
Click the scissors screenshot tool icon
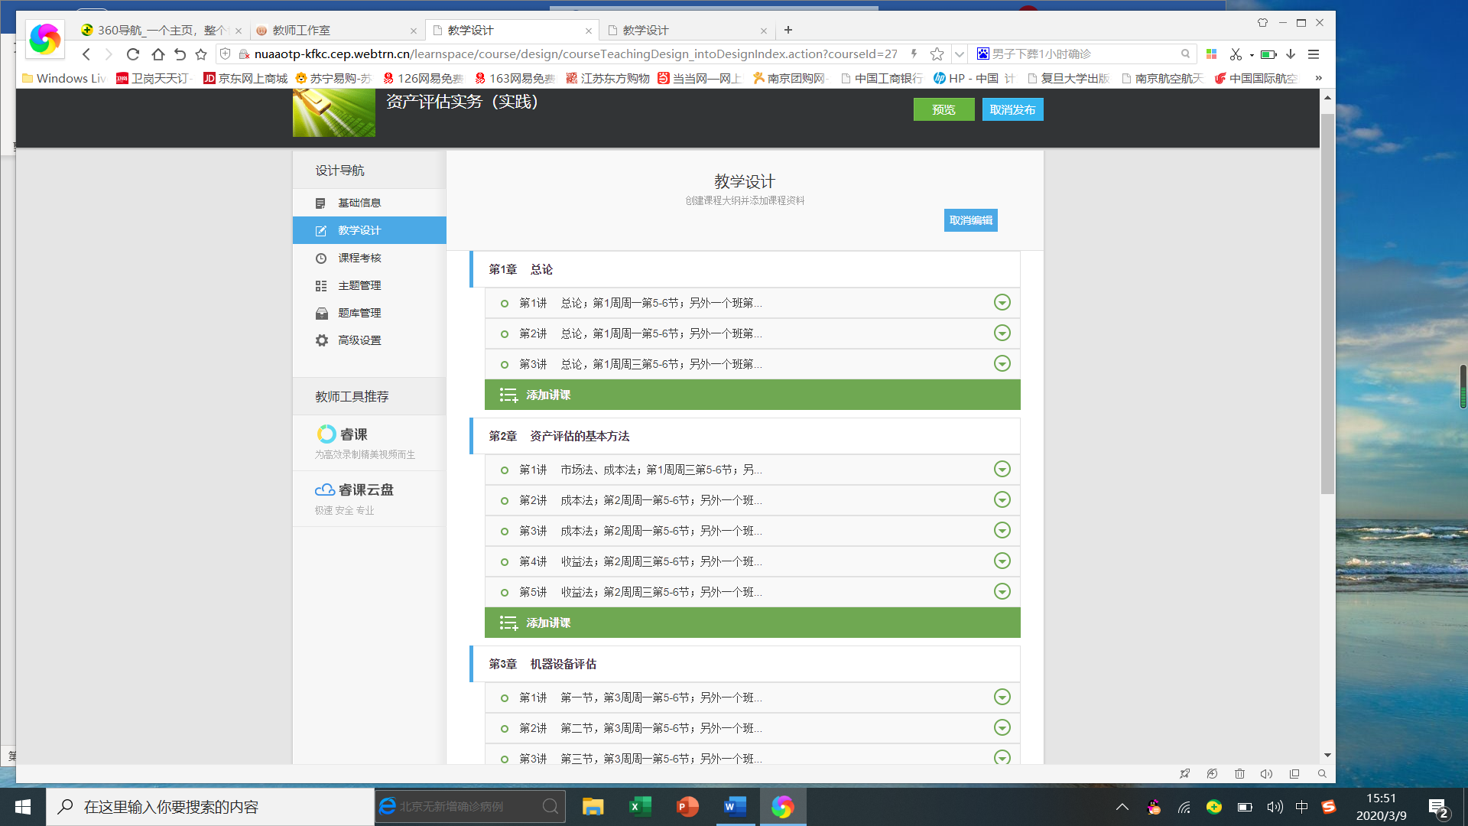point(1236,54)
